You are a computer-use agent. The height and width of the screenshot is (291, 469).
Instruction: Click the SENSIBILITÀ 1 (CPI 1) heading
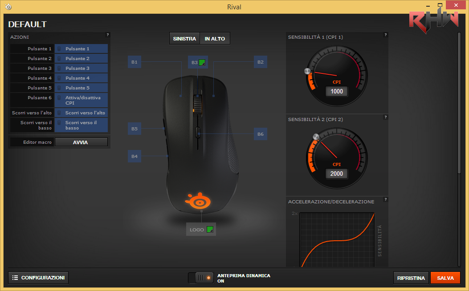click(x=315, y=37)
